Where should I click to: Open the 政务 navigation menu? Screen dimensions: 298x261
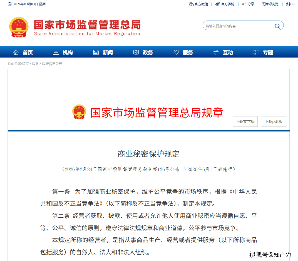click(143, 52)
